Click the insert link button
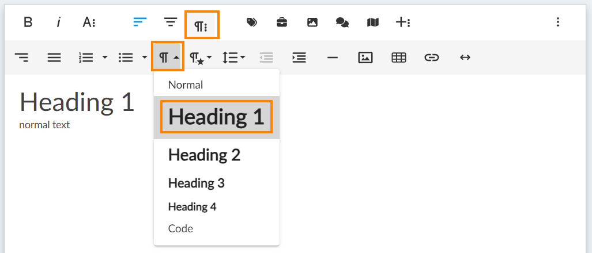Screen dimensions: 592x253 pyautogui.click(x=432, y=57)
